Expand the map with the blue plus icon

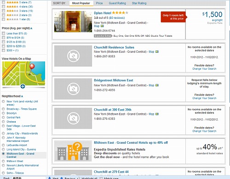click(23, 86)
